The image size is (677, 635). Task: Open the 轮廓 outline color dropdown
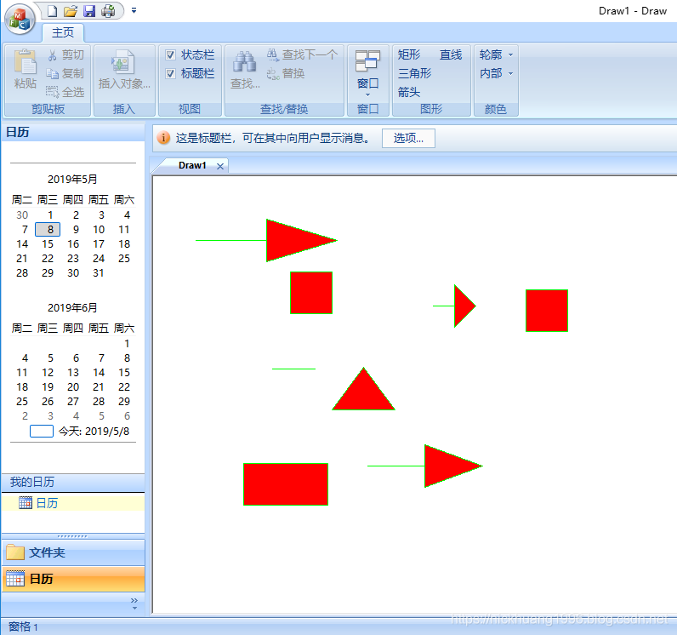point(496,54)
